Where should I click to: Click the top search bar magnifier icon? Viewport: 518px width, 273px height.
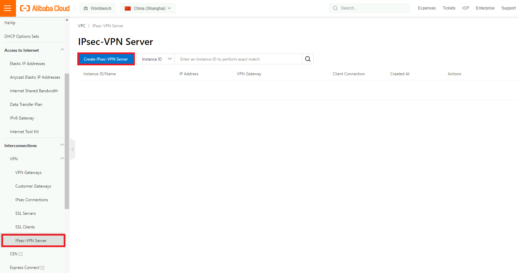[x=335, y=8]
